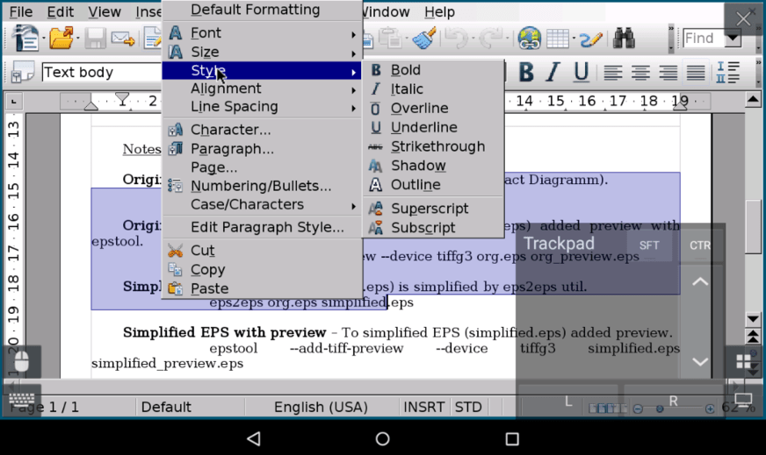Image resolution: width=766 pixels, height=455 pixels.
Task: Toggle STD selection mode in status bar
Action: pos(468,407)
